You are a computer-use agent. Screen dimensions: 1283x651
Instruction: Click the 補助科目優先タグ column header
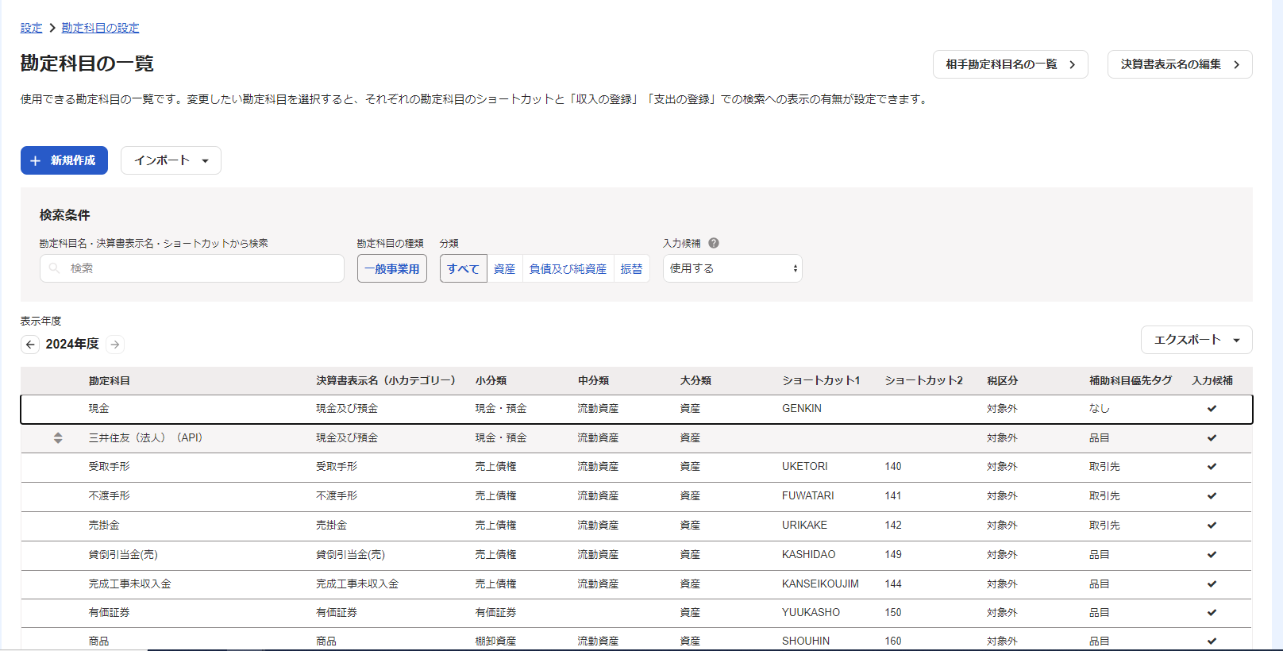click(1131, 381)
